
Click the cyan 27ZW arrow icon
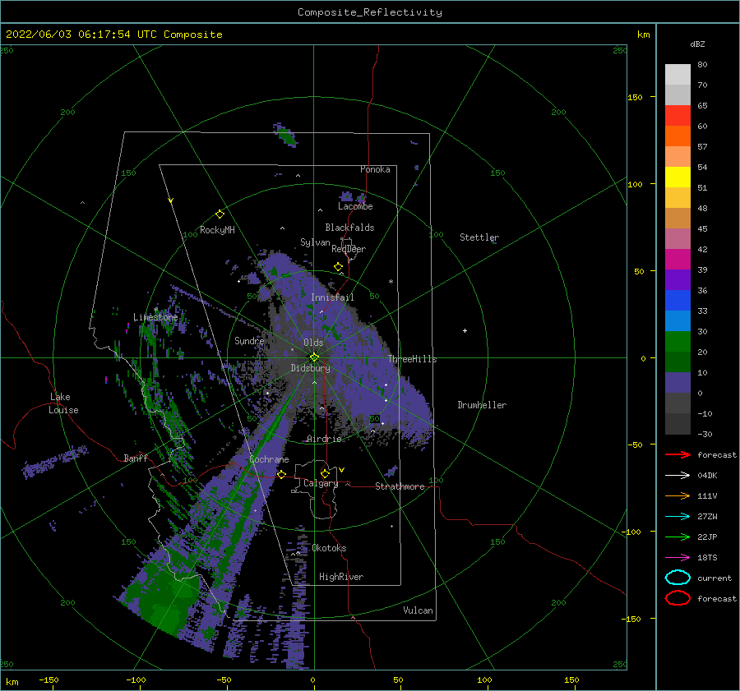click(x=678, y=517)
